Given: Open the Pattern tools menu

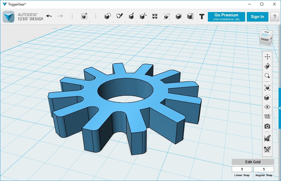Looking at the screenshot, I should click(x=155, y=16).
